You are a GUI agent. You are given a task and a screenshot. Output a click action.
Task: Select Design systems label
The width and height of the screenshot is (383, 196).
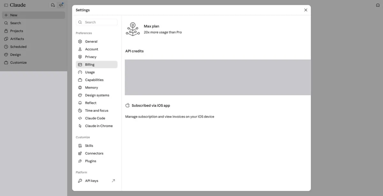(97, 95)
